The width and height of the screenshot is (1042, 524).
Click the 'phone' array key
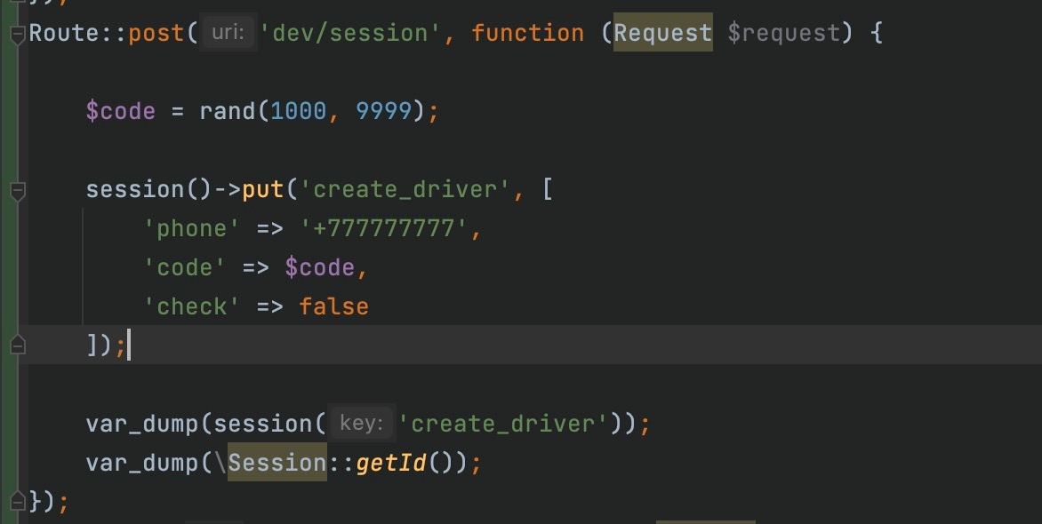coord(192,228)
